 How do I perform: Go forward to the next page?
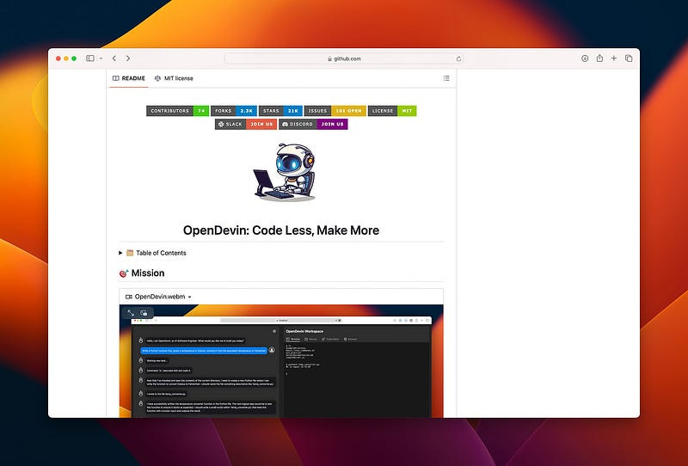pos(127,58)
